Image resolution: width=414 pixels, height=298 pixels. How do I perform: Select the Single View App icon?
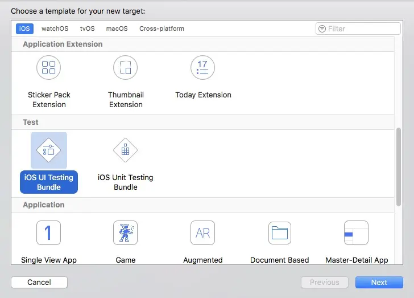48,232
